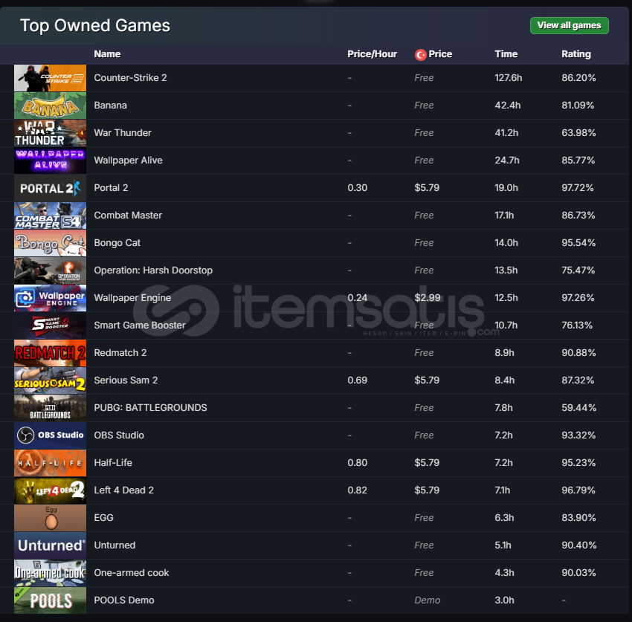Select the Half-Life thumbnail

click(50, 463)
